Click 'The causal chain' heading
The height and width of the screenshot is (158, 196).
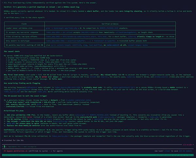click(12, 51)
